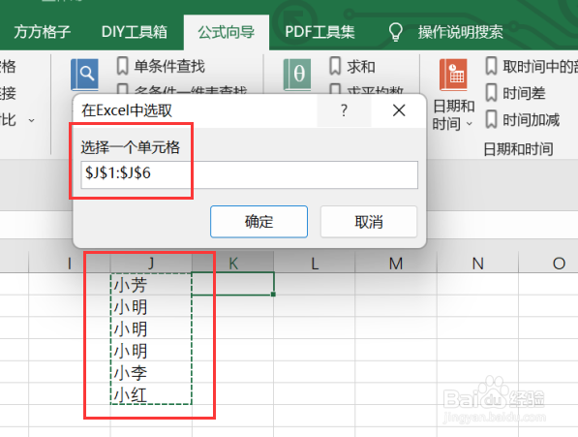Viewport: 578px width, 437px height.
Task: Choose the 求和 formula
Action: point(361,67)
